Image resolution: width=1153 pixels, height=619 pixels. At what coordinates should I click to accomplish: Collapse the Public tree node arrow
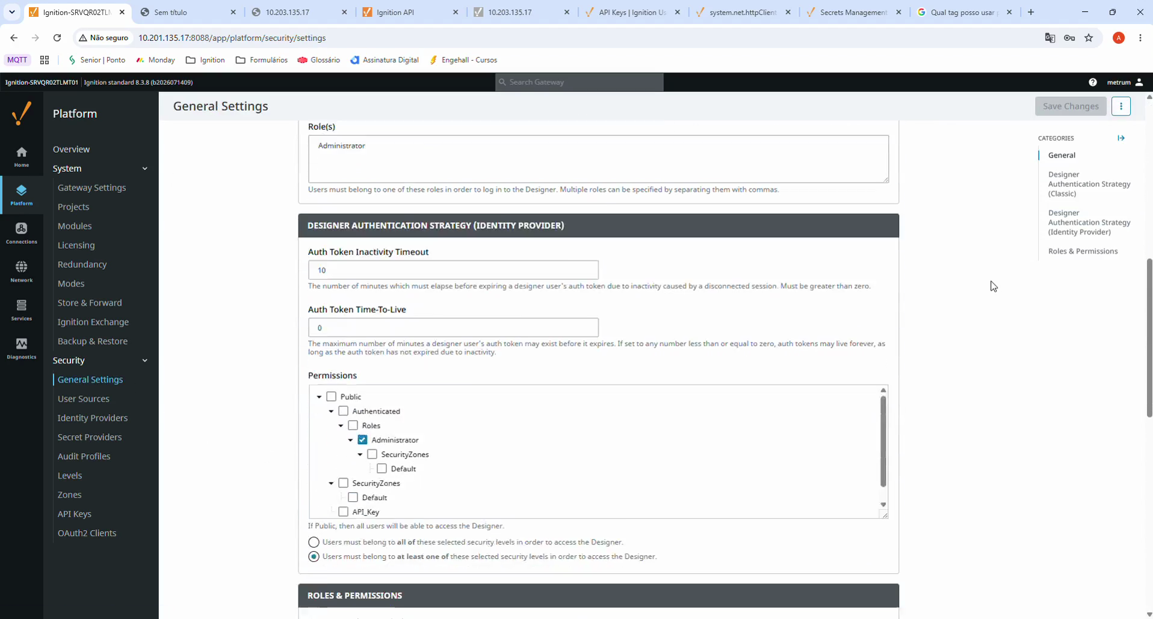pos(319,397)
